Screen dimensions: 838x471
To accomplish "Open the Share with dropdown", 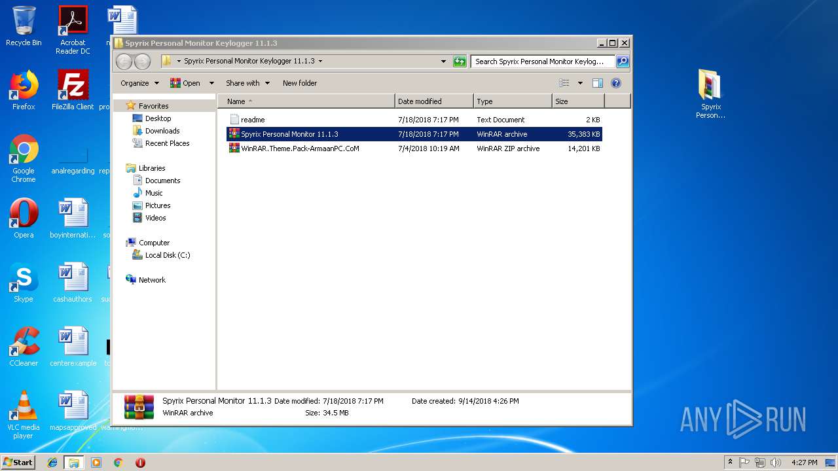I will coord(247,83).
